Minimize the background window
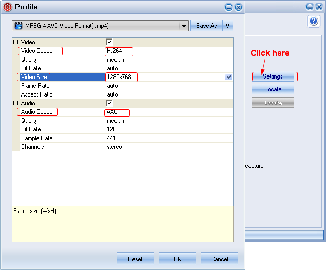This screenshot has width=326, height=270. click(310, 7)
